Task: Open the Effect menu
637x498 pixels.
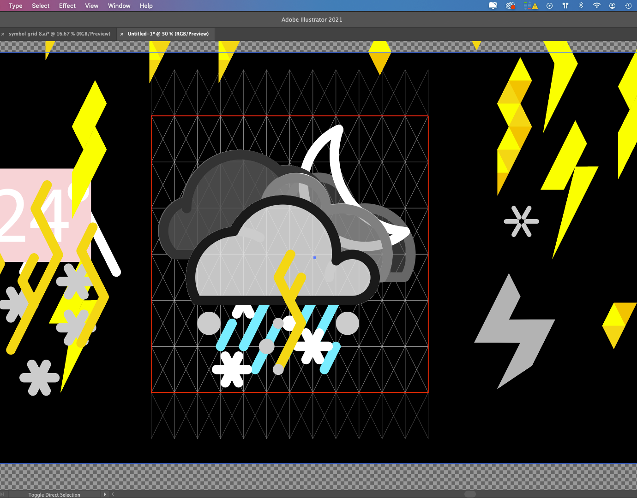Action: [67, 6]
